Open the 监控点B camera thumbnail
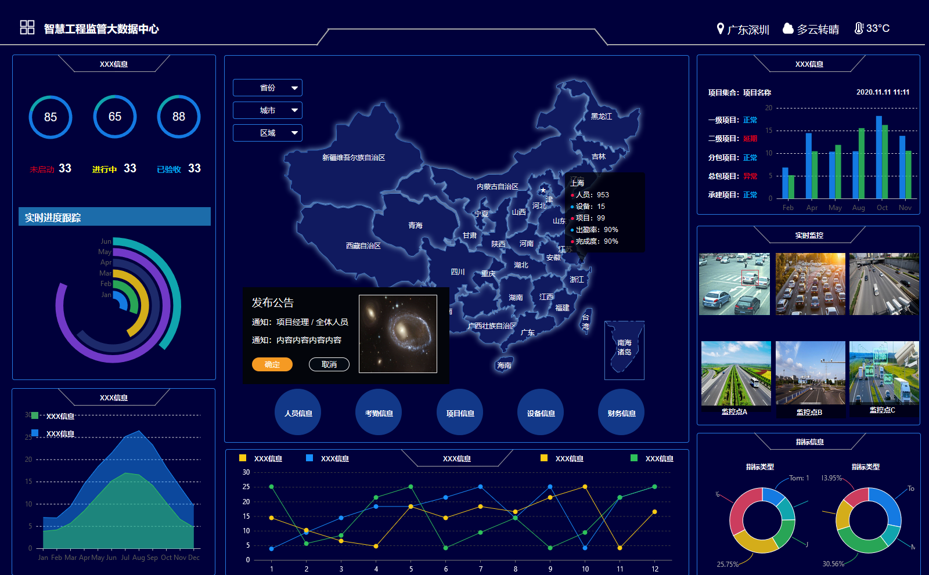Image resolution: width=929 pixels, height=575 pixels. tap(811, 373)
